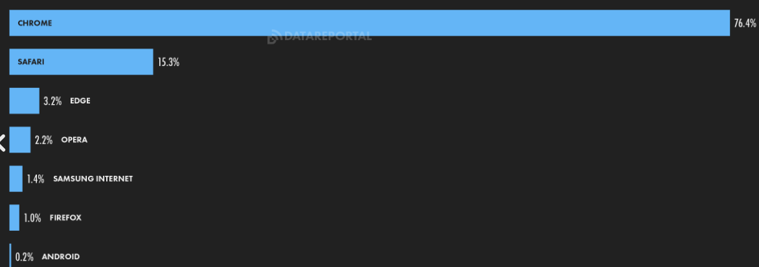Click the Edge blue bar
This screenshot has width=759, height=267.
pos(24,101)
